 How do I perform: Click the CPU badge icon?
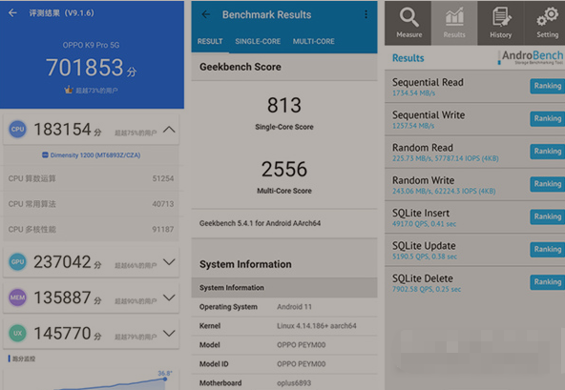coord(17,130)
